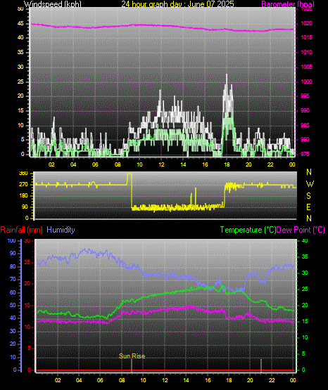Click the Dew Point (°C) legend label

tap(301, 230)
